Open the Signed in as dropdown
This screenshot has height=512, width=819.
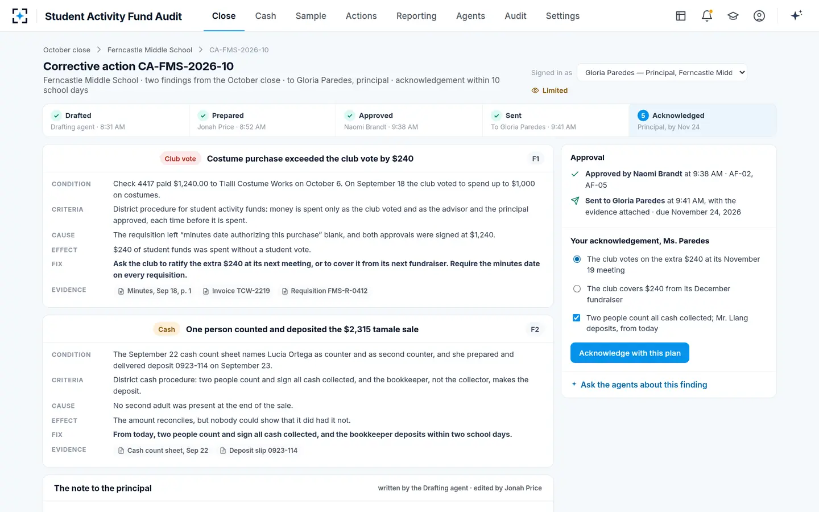click(662, 72)
